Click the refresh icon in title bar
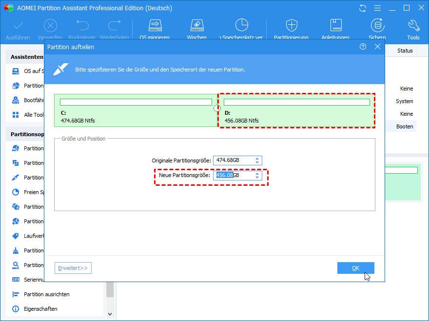This screenshot has width=429, height=321. coord(363,8)
